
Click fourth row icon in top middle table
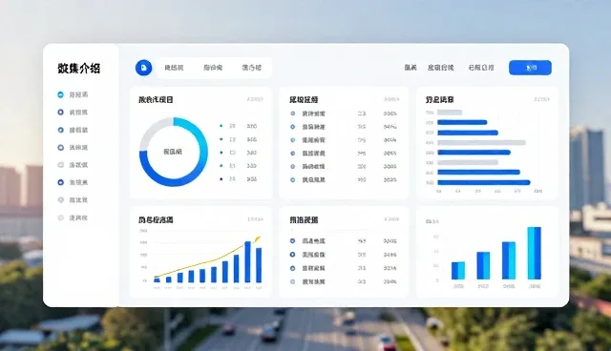point(293,154)
